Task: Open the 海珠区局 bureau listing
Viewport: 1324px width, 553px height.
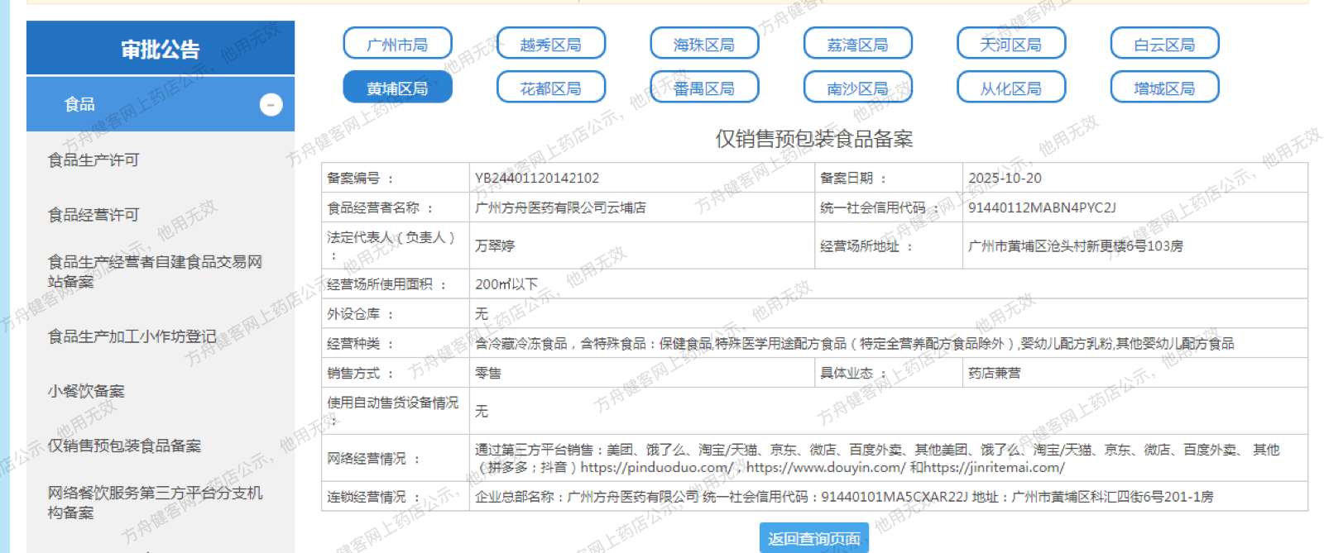Action: [704, 44]
